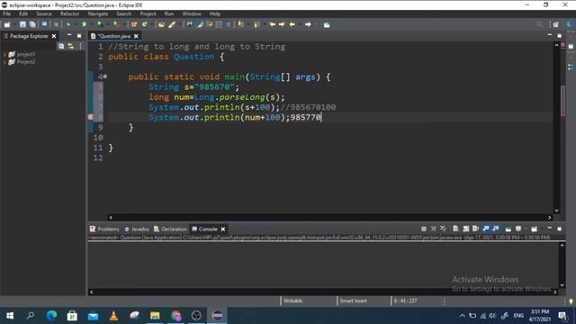
Task: Click 'Smart Insert' in status bar
Action: click(x=353, y=301)
